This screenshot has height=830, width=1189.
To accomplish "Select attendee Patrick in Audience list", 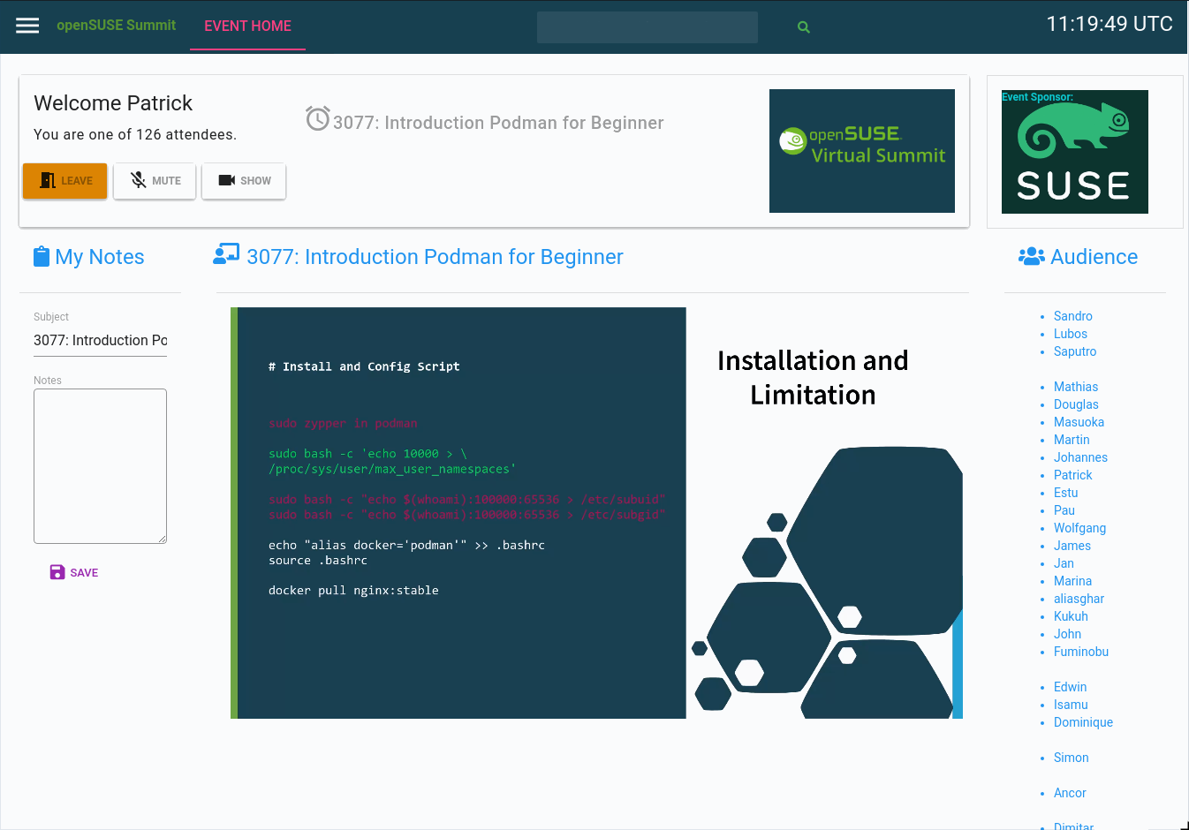I will pos(1073,475).
